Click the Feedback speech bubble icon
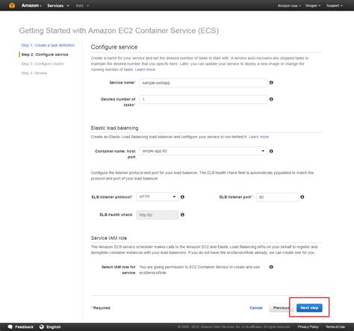The image size is (354, 331). 10,327
